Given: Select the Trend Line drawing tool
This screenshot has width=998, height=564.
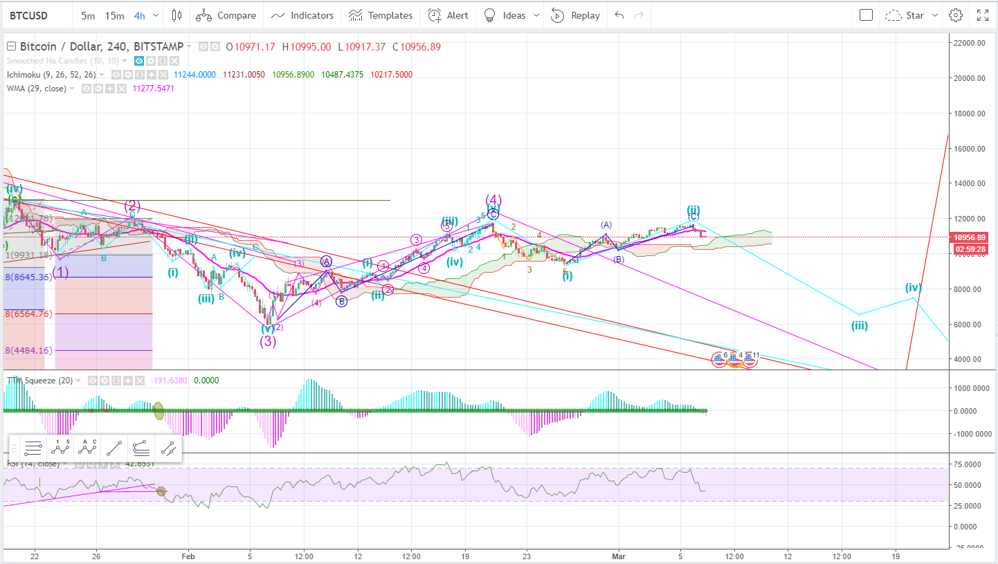Looking at the screenshot, I should pyautogui.click(x=114, y=448).
